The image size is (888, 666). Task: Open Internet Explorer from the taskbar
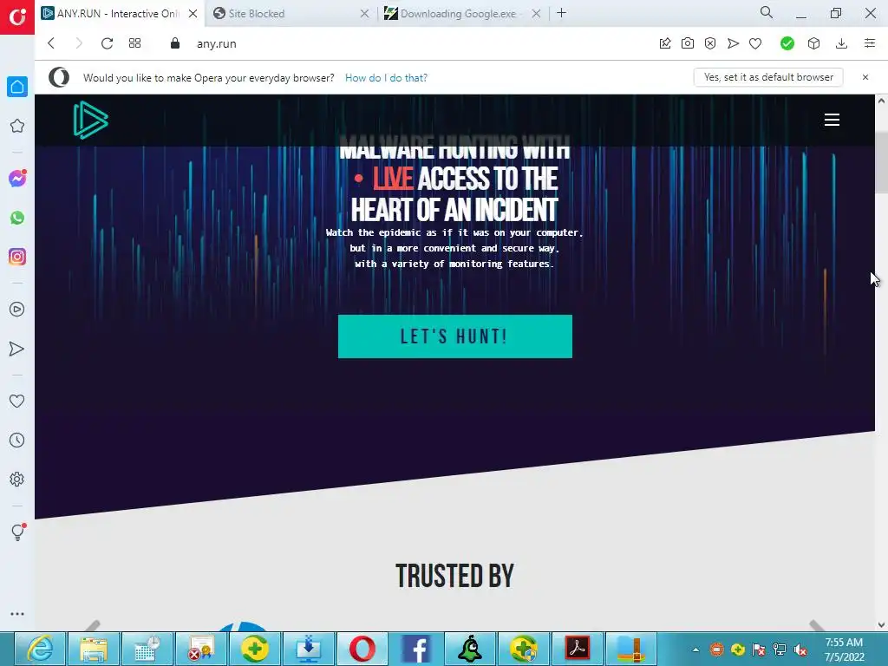point(40,649)
